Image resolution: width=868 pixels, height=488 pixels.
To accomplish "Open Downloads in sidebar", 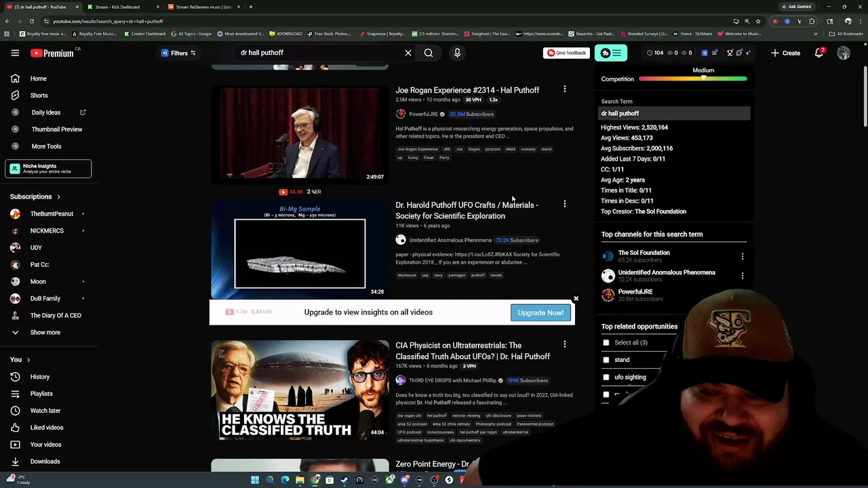I will (x=45, y=462).
